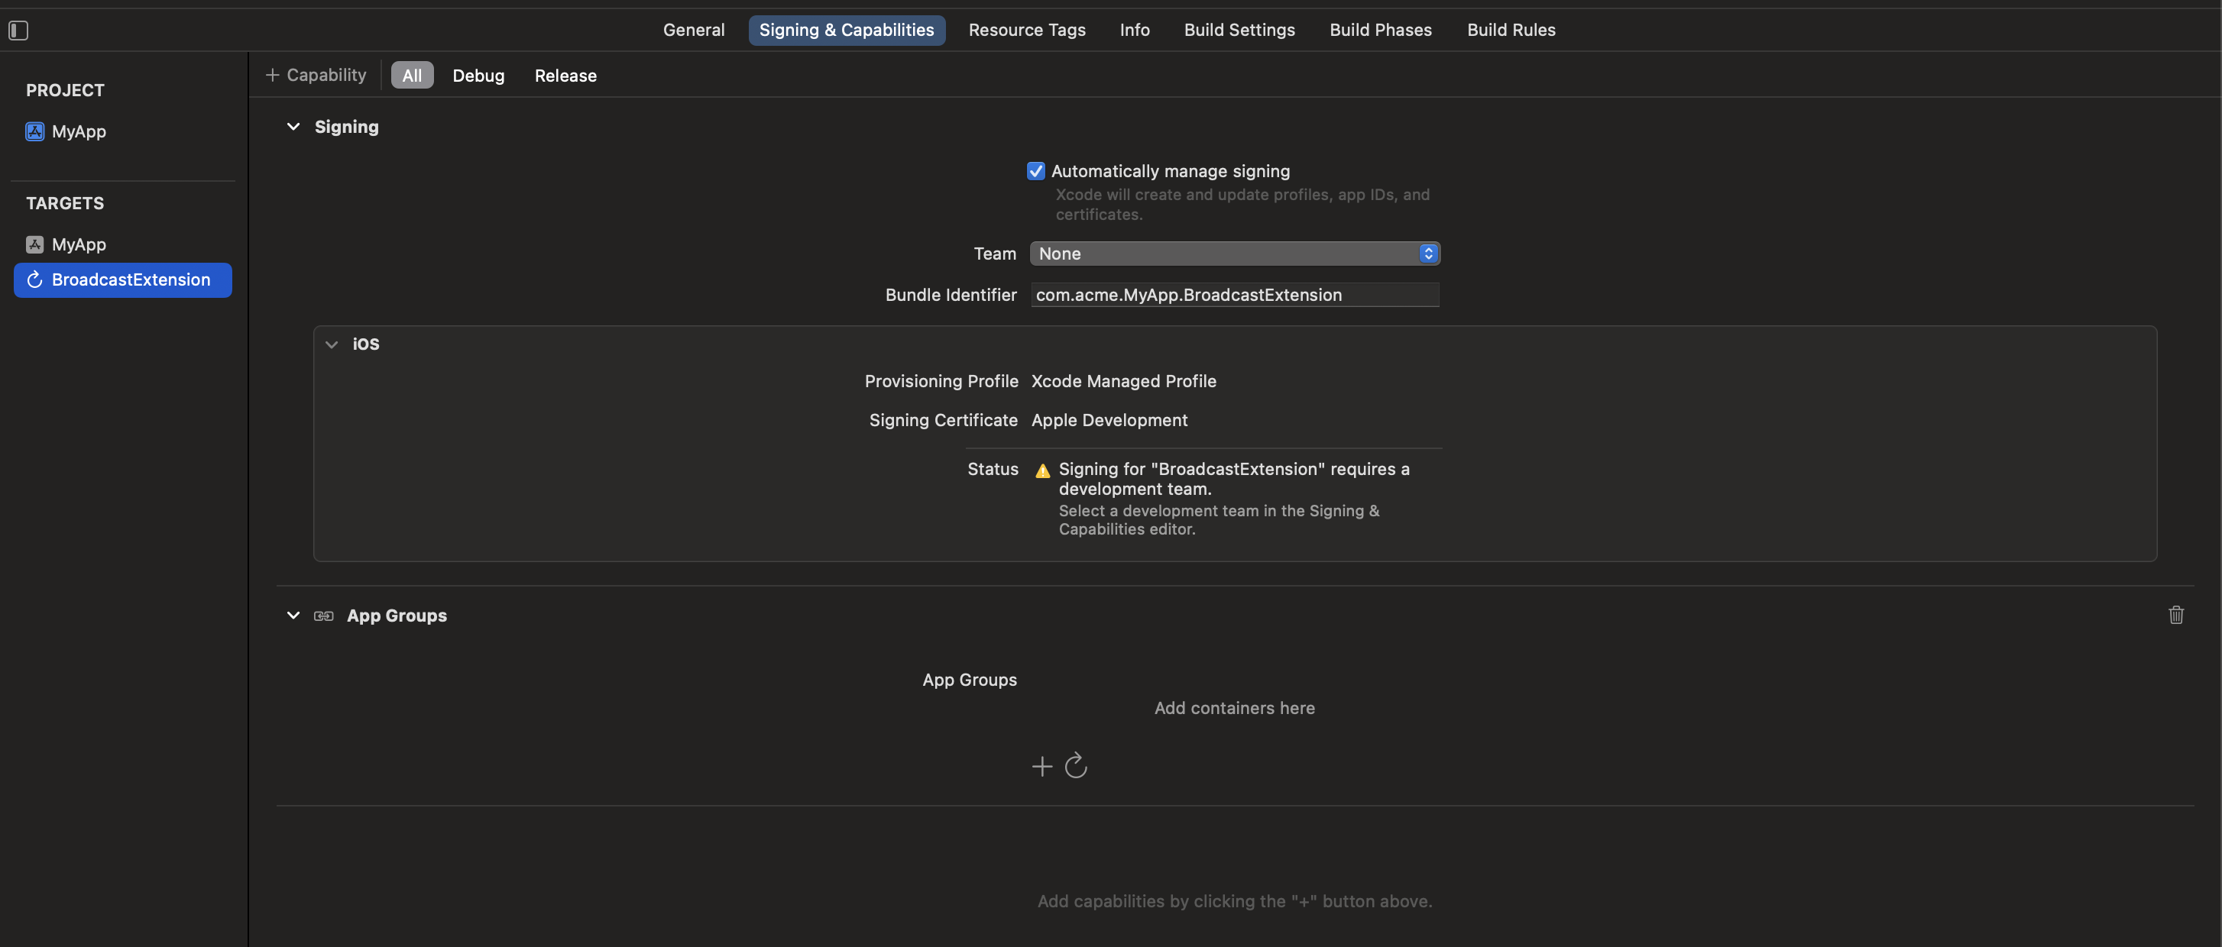
Task: Click the "Xcode Managed Profile" value
Action: 1123,381
